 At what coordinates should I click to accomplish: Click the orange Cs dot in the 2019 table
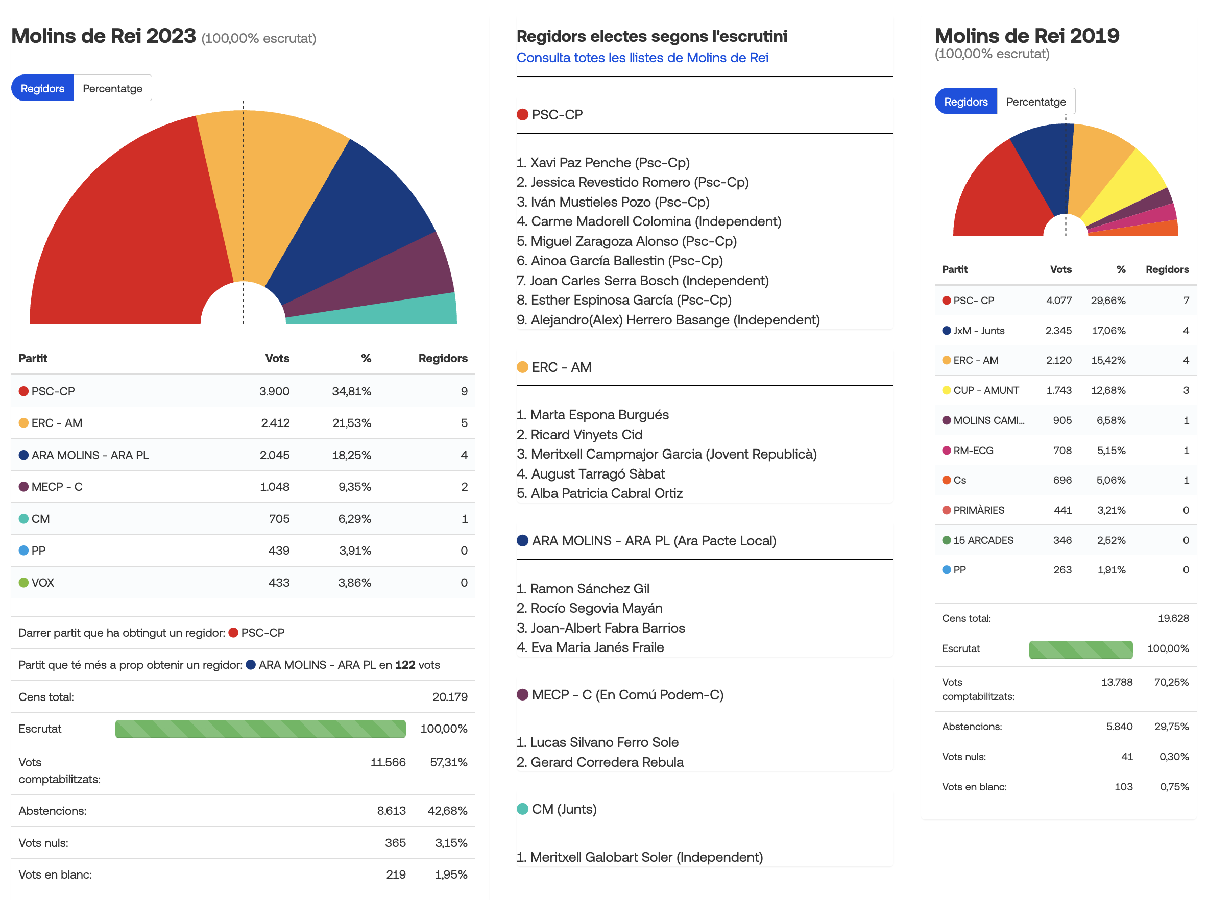[x=947, y=480]
